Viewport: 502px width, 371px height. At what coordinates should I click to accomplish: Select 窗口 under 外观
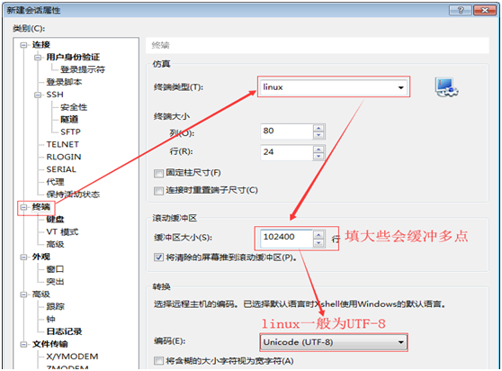[x=56, y=269]
